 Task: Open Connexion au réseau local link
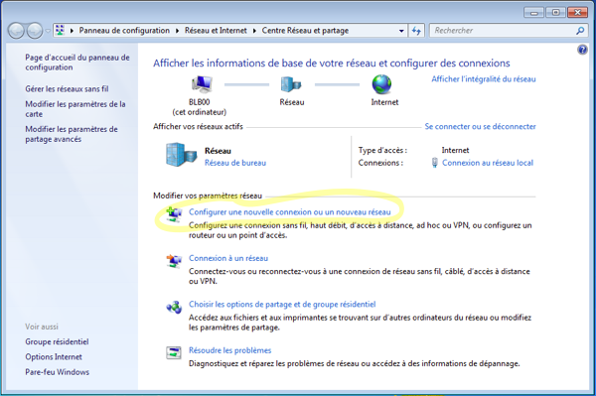tap(488, 163)
